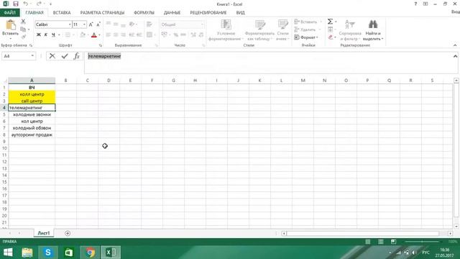
Task: Toggle middle vertical alignment
Action: (116, 24)
